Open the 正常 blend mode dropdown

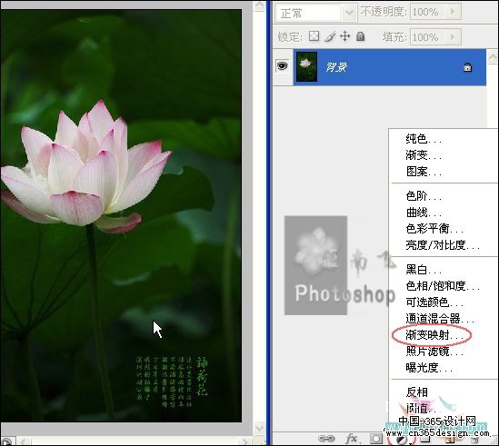315,13
